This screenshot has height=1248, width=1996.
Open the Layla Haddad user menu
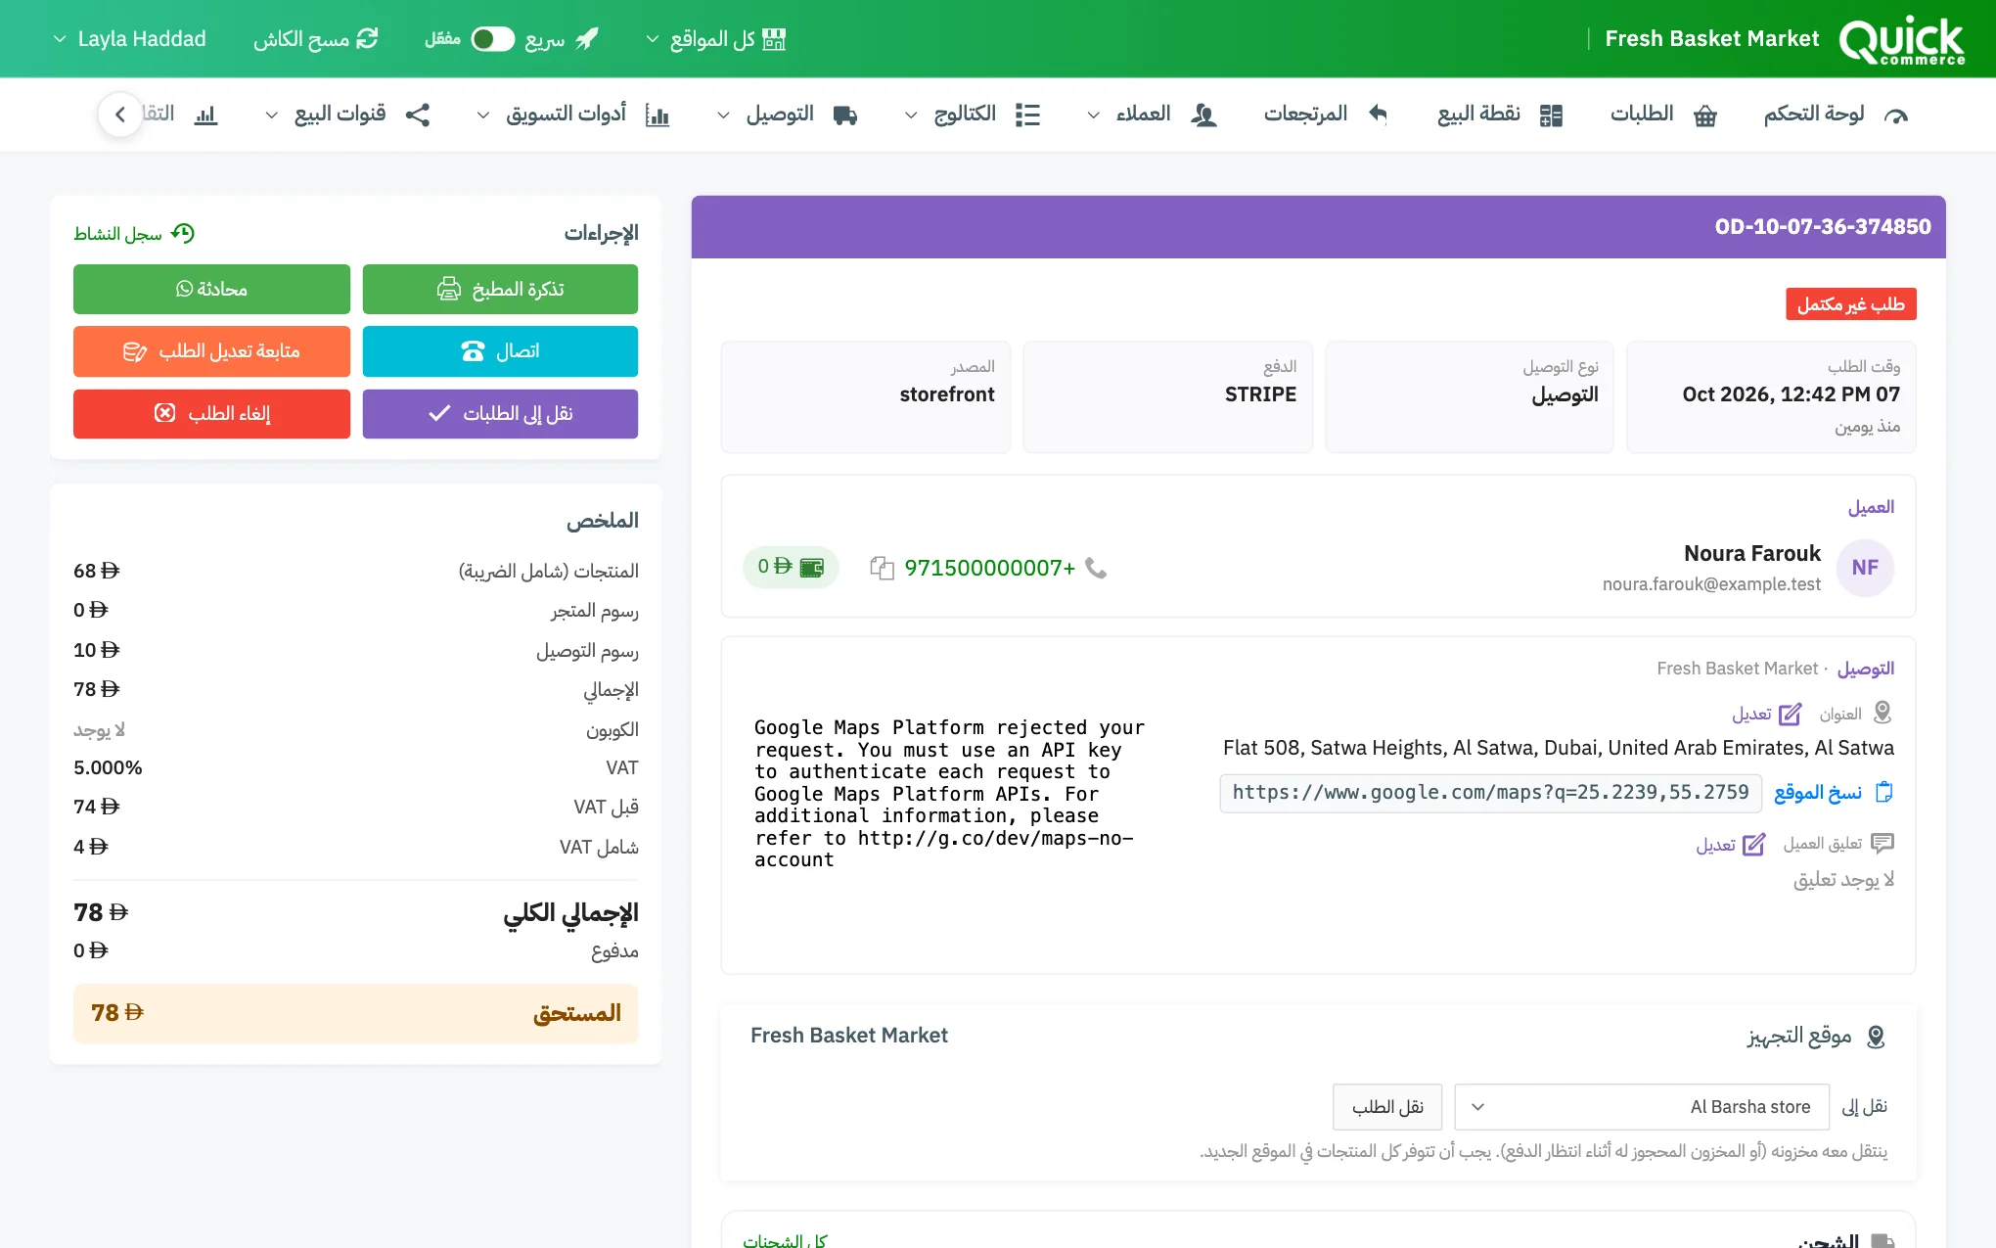tap(129, 39)
